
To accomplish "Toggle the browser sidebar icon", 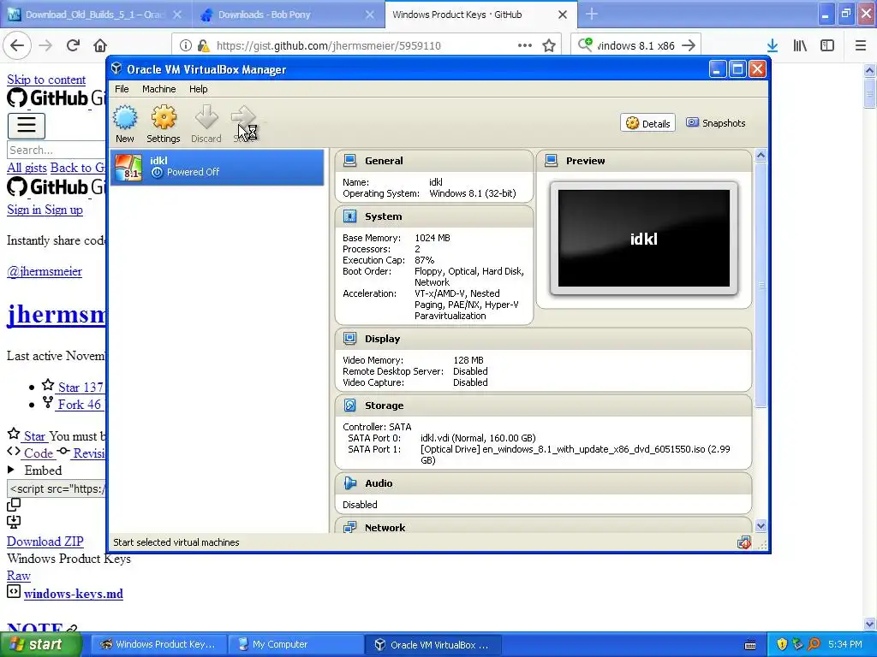I will (x=827, y=45).
